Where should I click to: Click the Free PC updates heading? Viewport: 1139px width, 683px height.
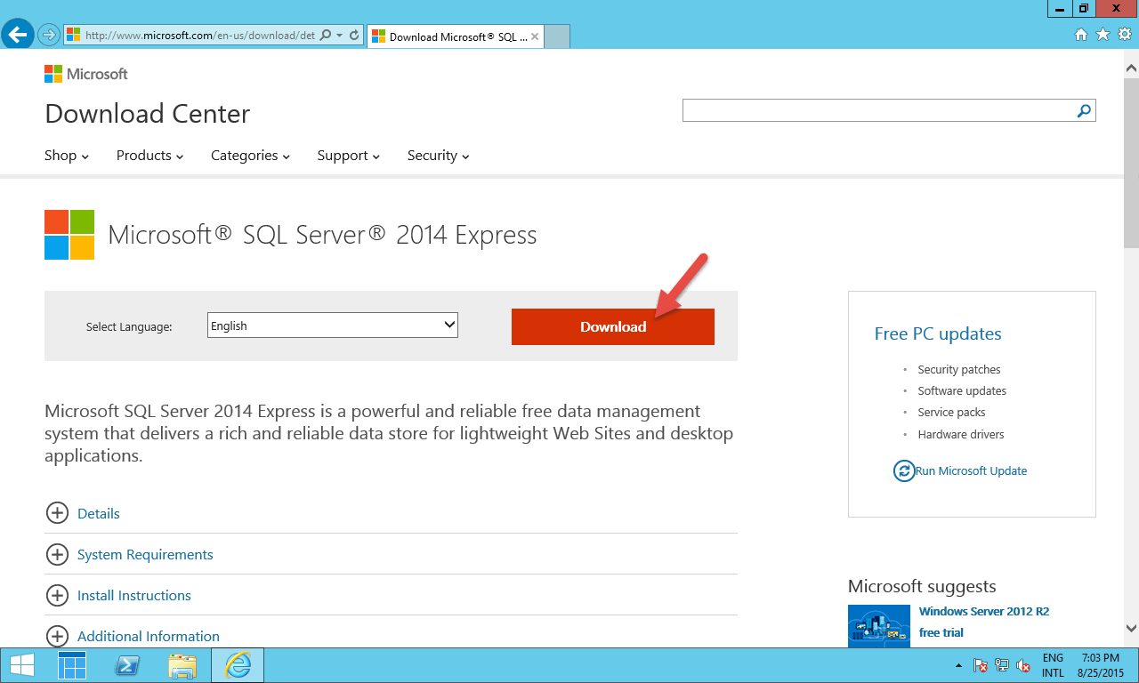pyautogui.click(x=938, y=333)
